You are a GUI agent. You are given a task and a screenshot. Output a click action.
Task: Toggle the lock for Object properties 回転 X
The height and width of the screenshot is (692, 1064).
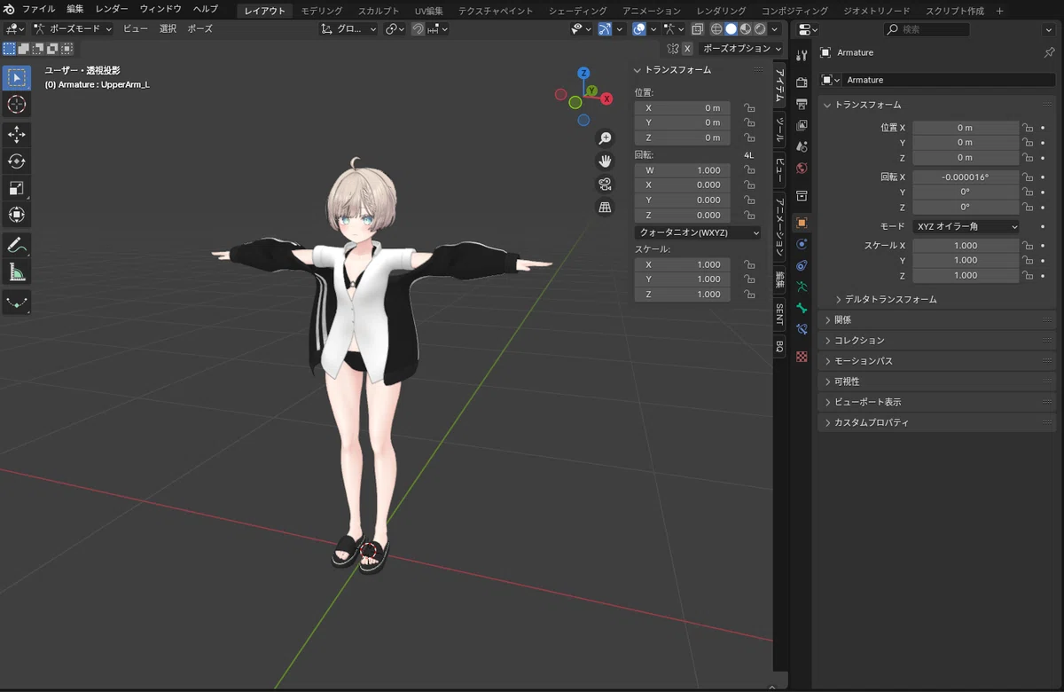point(1027,177)
